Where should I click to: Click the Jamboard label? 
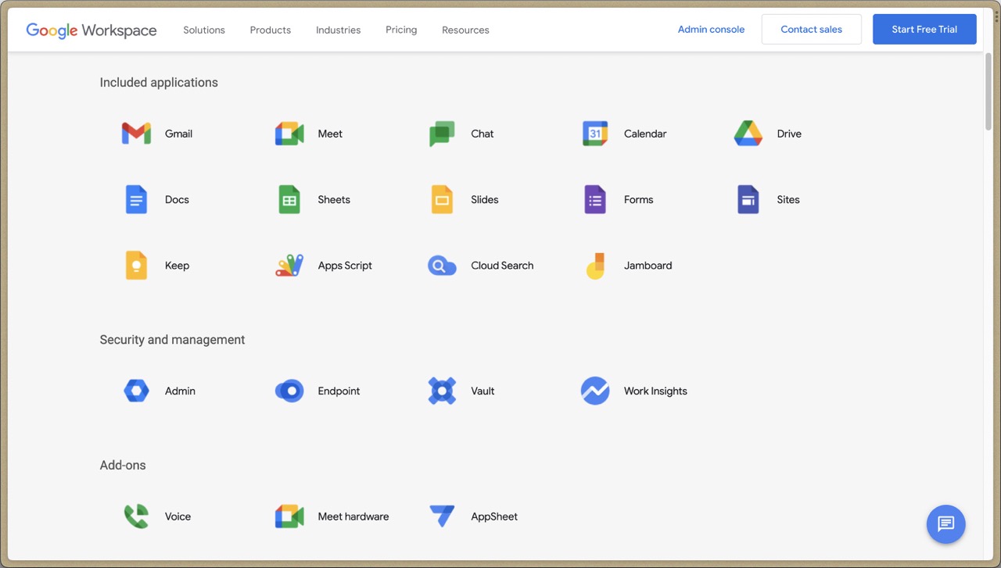pos(648,266)
